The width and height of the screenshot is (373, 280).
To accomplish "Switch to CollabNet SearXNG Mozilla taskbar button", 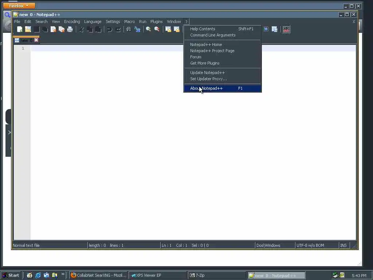I will tap(98, 276).
